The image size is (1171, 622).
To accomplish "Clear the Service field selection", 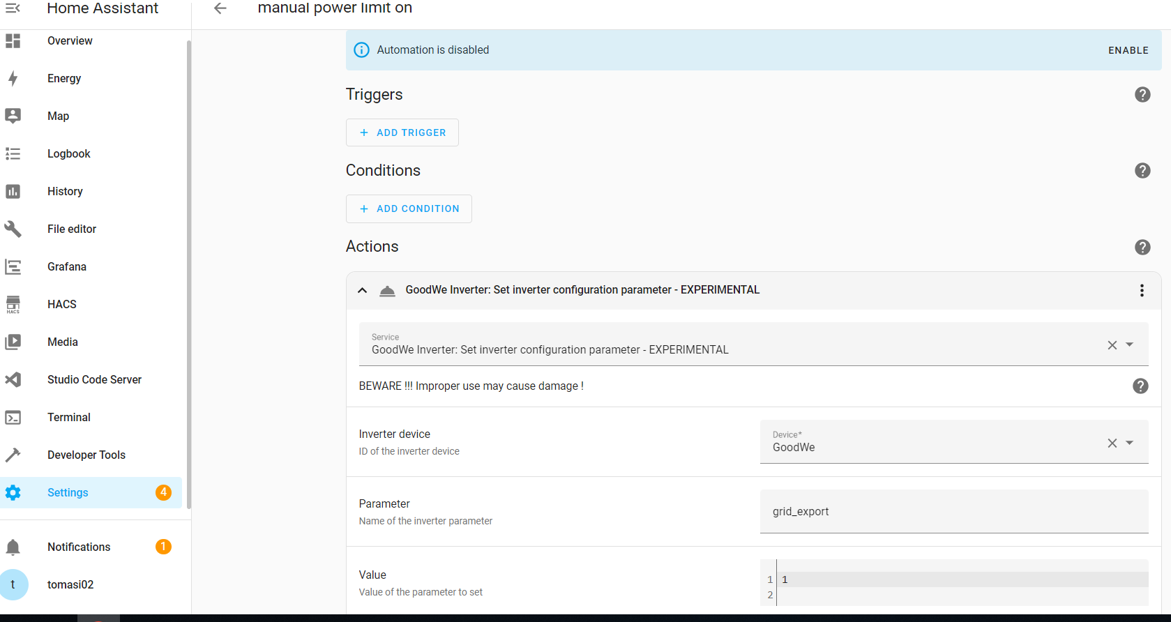I will point(1112,345).
